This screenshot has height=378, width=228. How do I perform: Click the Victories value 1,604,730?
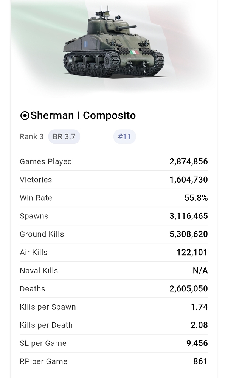click(188, 180)
